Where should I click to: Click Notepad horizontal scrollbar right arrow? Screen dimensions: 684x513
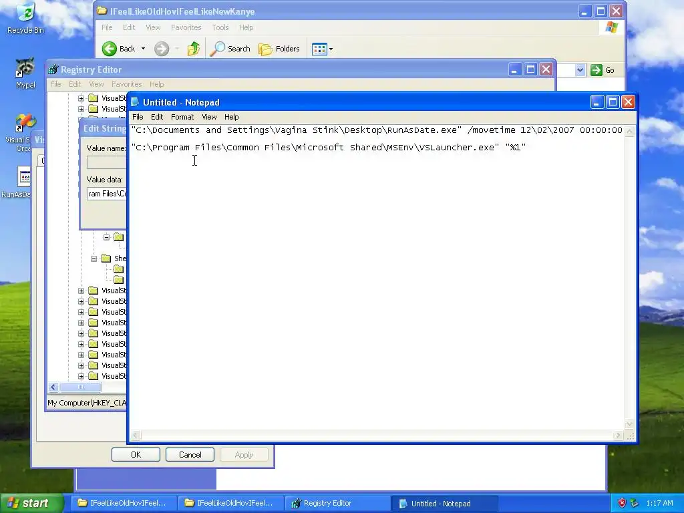(618, 436)
